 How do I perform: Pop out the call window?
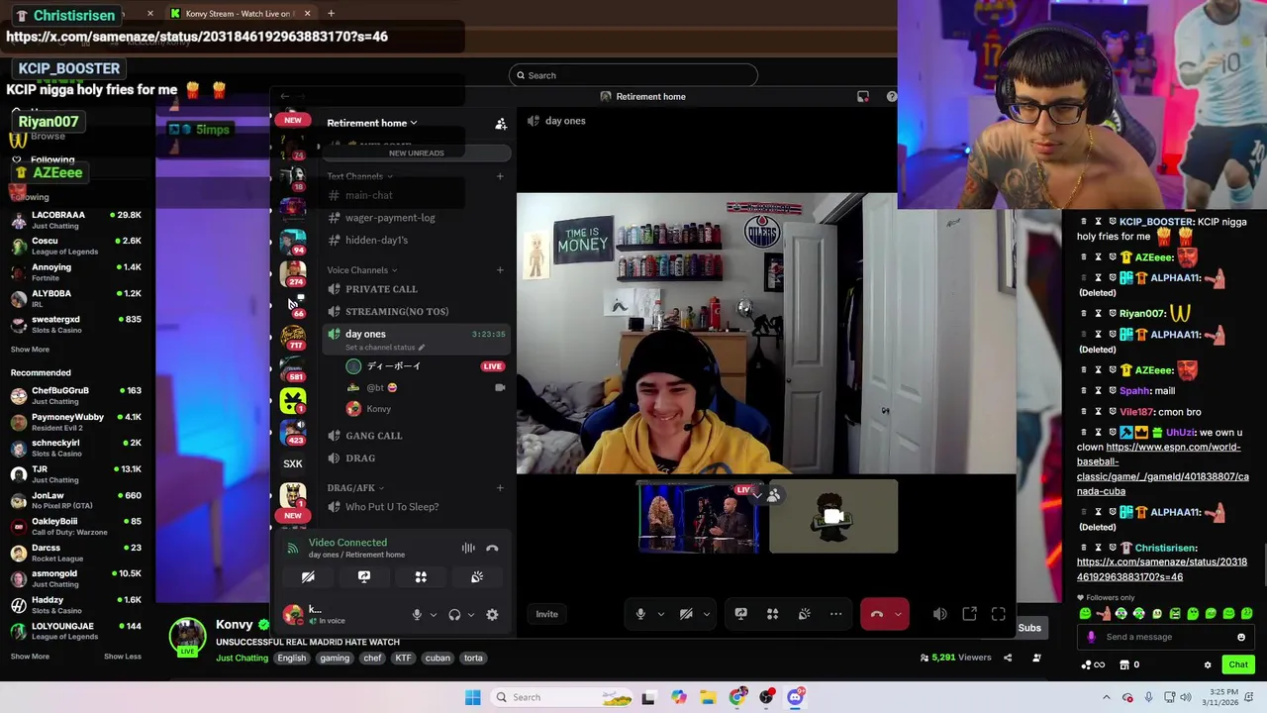coord(969,614)
